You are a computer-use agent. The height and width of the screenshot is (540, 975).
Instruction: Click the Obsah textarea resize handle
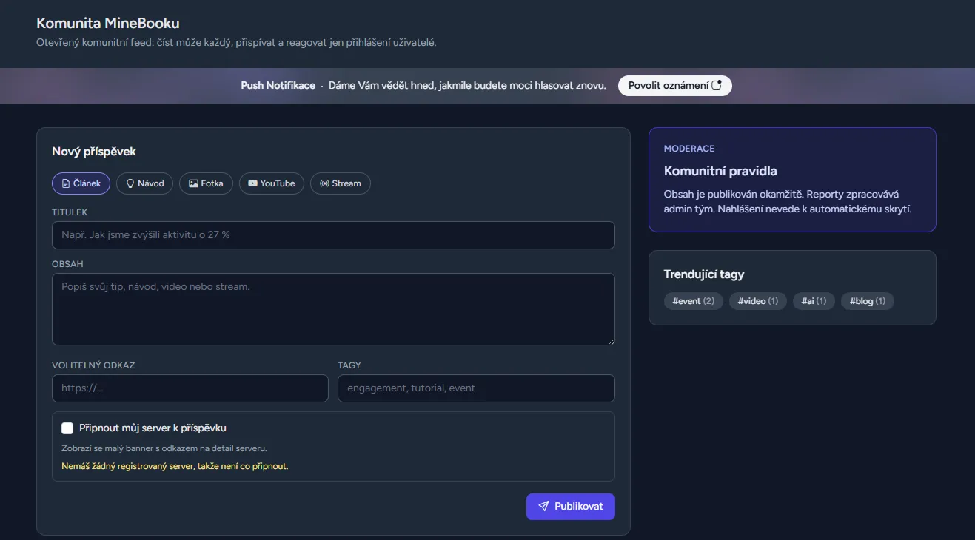pos(611,341)
